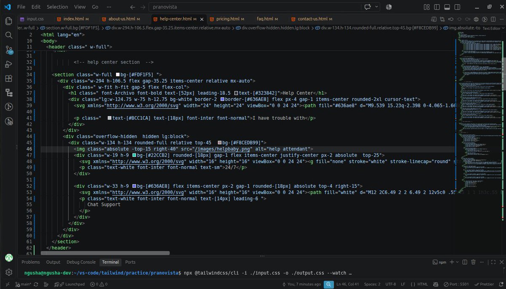Open the Ports panel tab
Image resolution: width=506 pixels, height=289 pixels.
(130, 262)
